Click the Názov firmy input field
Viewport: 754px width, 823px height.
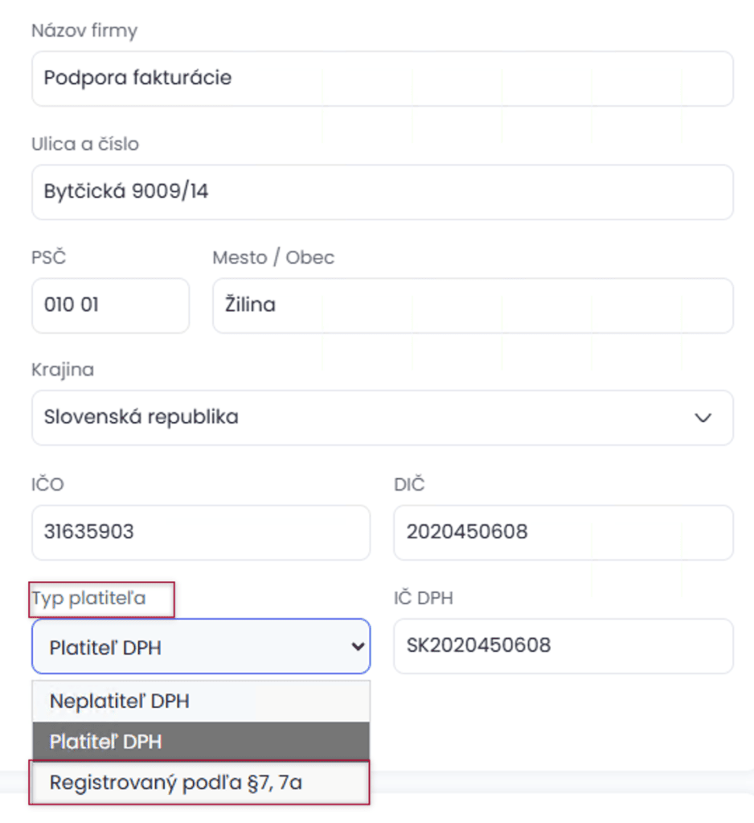[x=382, y=79]
